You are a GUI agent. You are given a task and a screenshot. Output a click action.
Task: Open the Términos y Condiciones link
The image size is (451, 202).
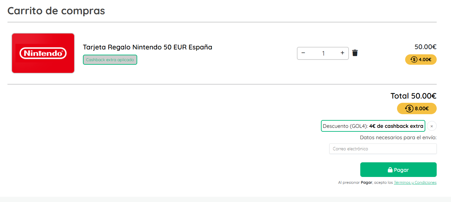tap(415, 183)
